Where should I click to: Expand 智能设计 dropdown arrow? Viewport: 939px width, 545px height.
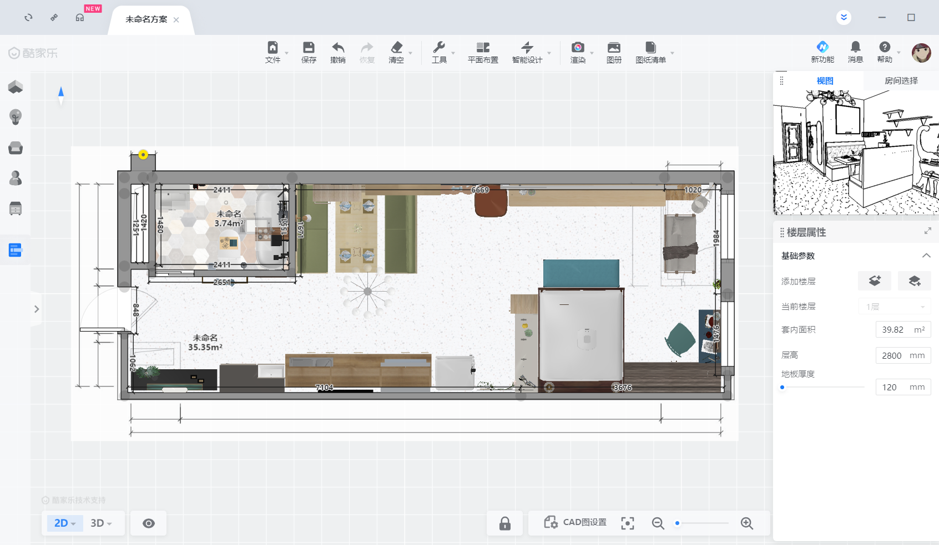[549, 53]
